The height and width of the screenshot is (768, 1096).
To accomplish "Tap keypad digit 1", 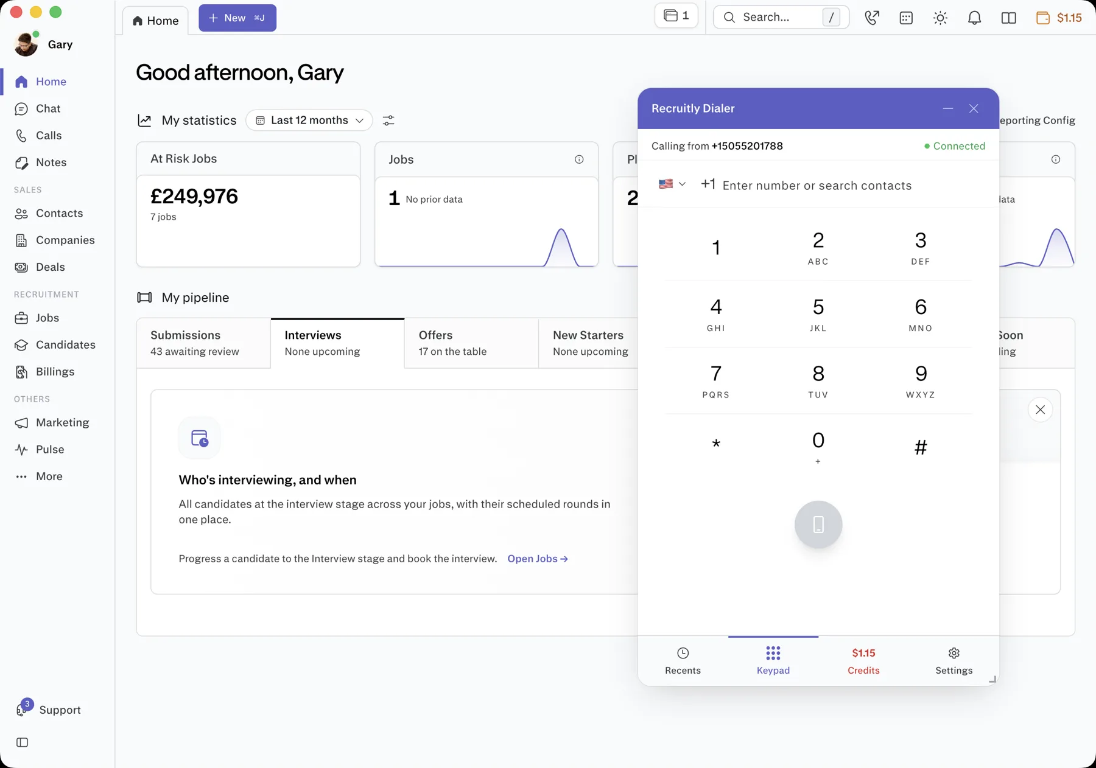I will pyautogui.click(x=716, y=247).
